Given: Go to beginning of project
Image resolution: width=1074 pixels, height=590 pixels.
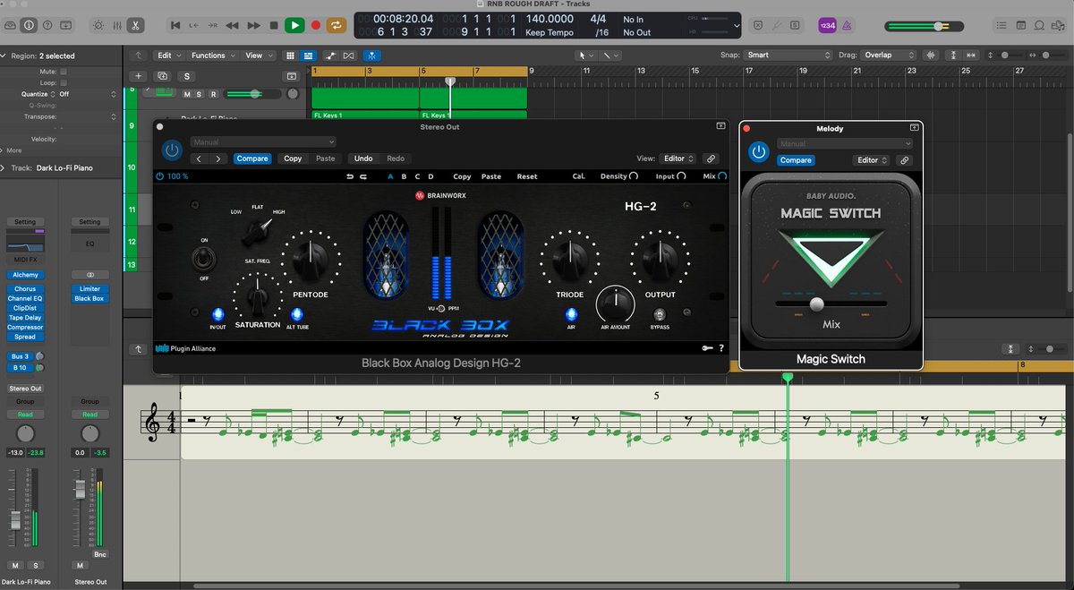Looking at the screenshot, I should click(176, 25).
